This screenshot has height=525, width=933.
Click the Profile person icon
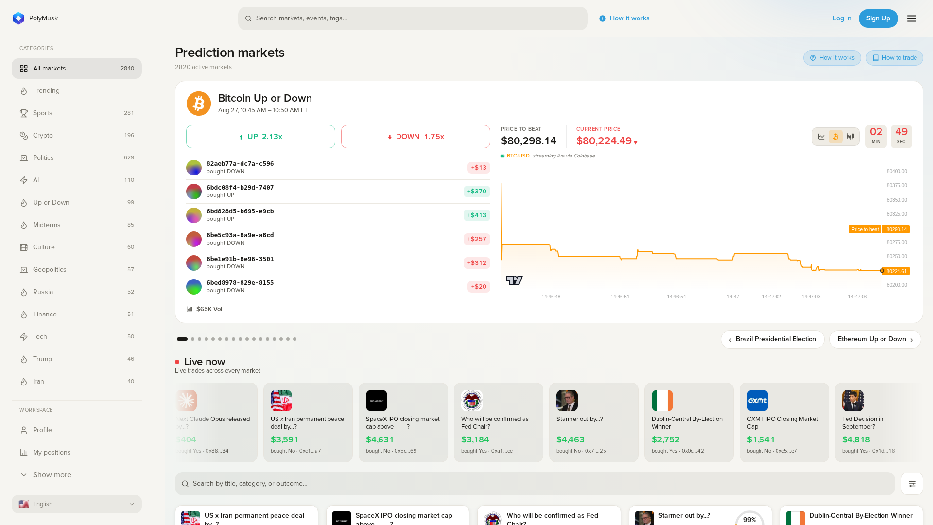coord(24,430)
